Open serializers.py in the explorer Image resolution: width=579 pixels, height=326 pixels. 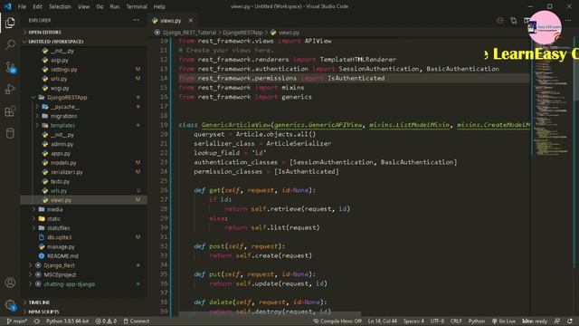pyautogui.click(x=66, y=172)
